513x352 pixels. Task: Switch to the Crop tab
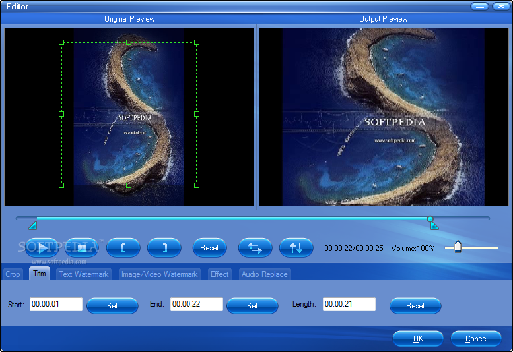(x=13, y=274)
